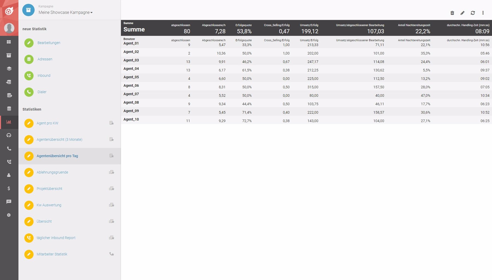492x280 pixels.
Task: Select the Agent_10 row label
Action: tap(131, 120)
